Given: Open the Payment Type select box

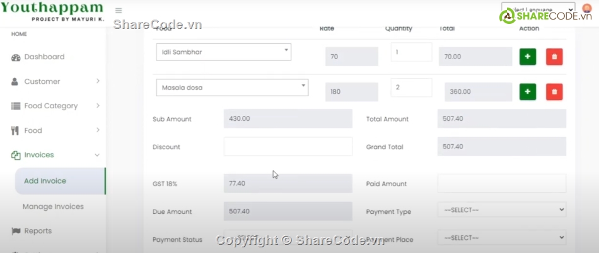Looking at the screenshot, I should [502, 210].
